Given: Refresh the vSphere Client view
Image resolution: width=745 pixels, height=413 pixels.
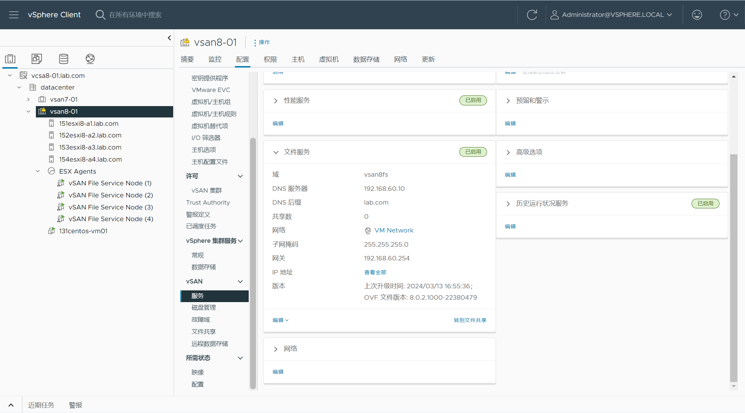Looking at the screenshot, I should pos(532,15).
